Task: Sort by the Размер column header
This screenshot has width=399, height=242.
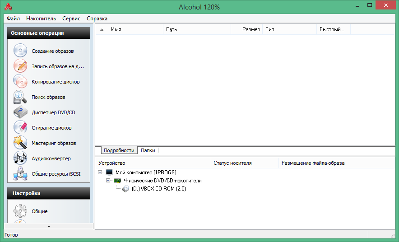Action: tap(247, 29)
